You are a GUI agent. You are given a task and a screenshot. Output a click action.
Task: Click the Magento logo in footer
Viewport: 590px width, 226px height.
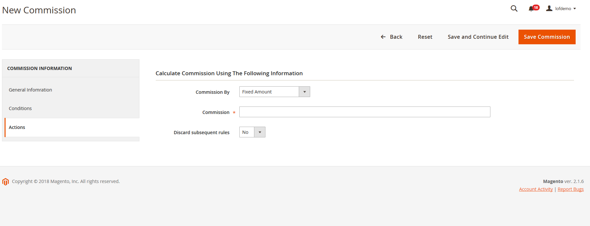6,182
